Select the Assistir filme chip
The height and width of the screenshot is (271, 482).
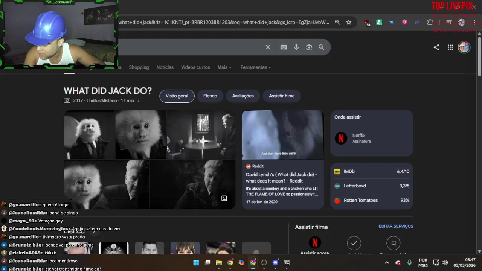282,96
